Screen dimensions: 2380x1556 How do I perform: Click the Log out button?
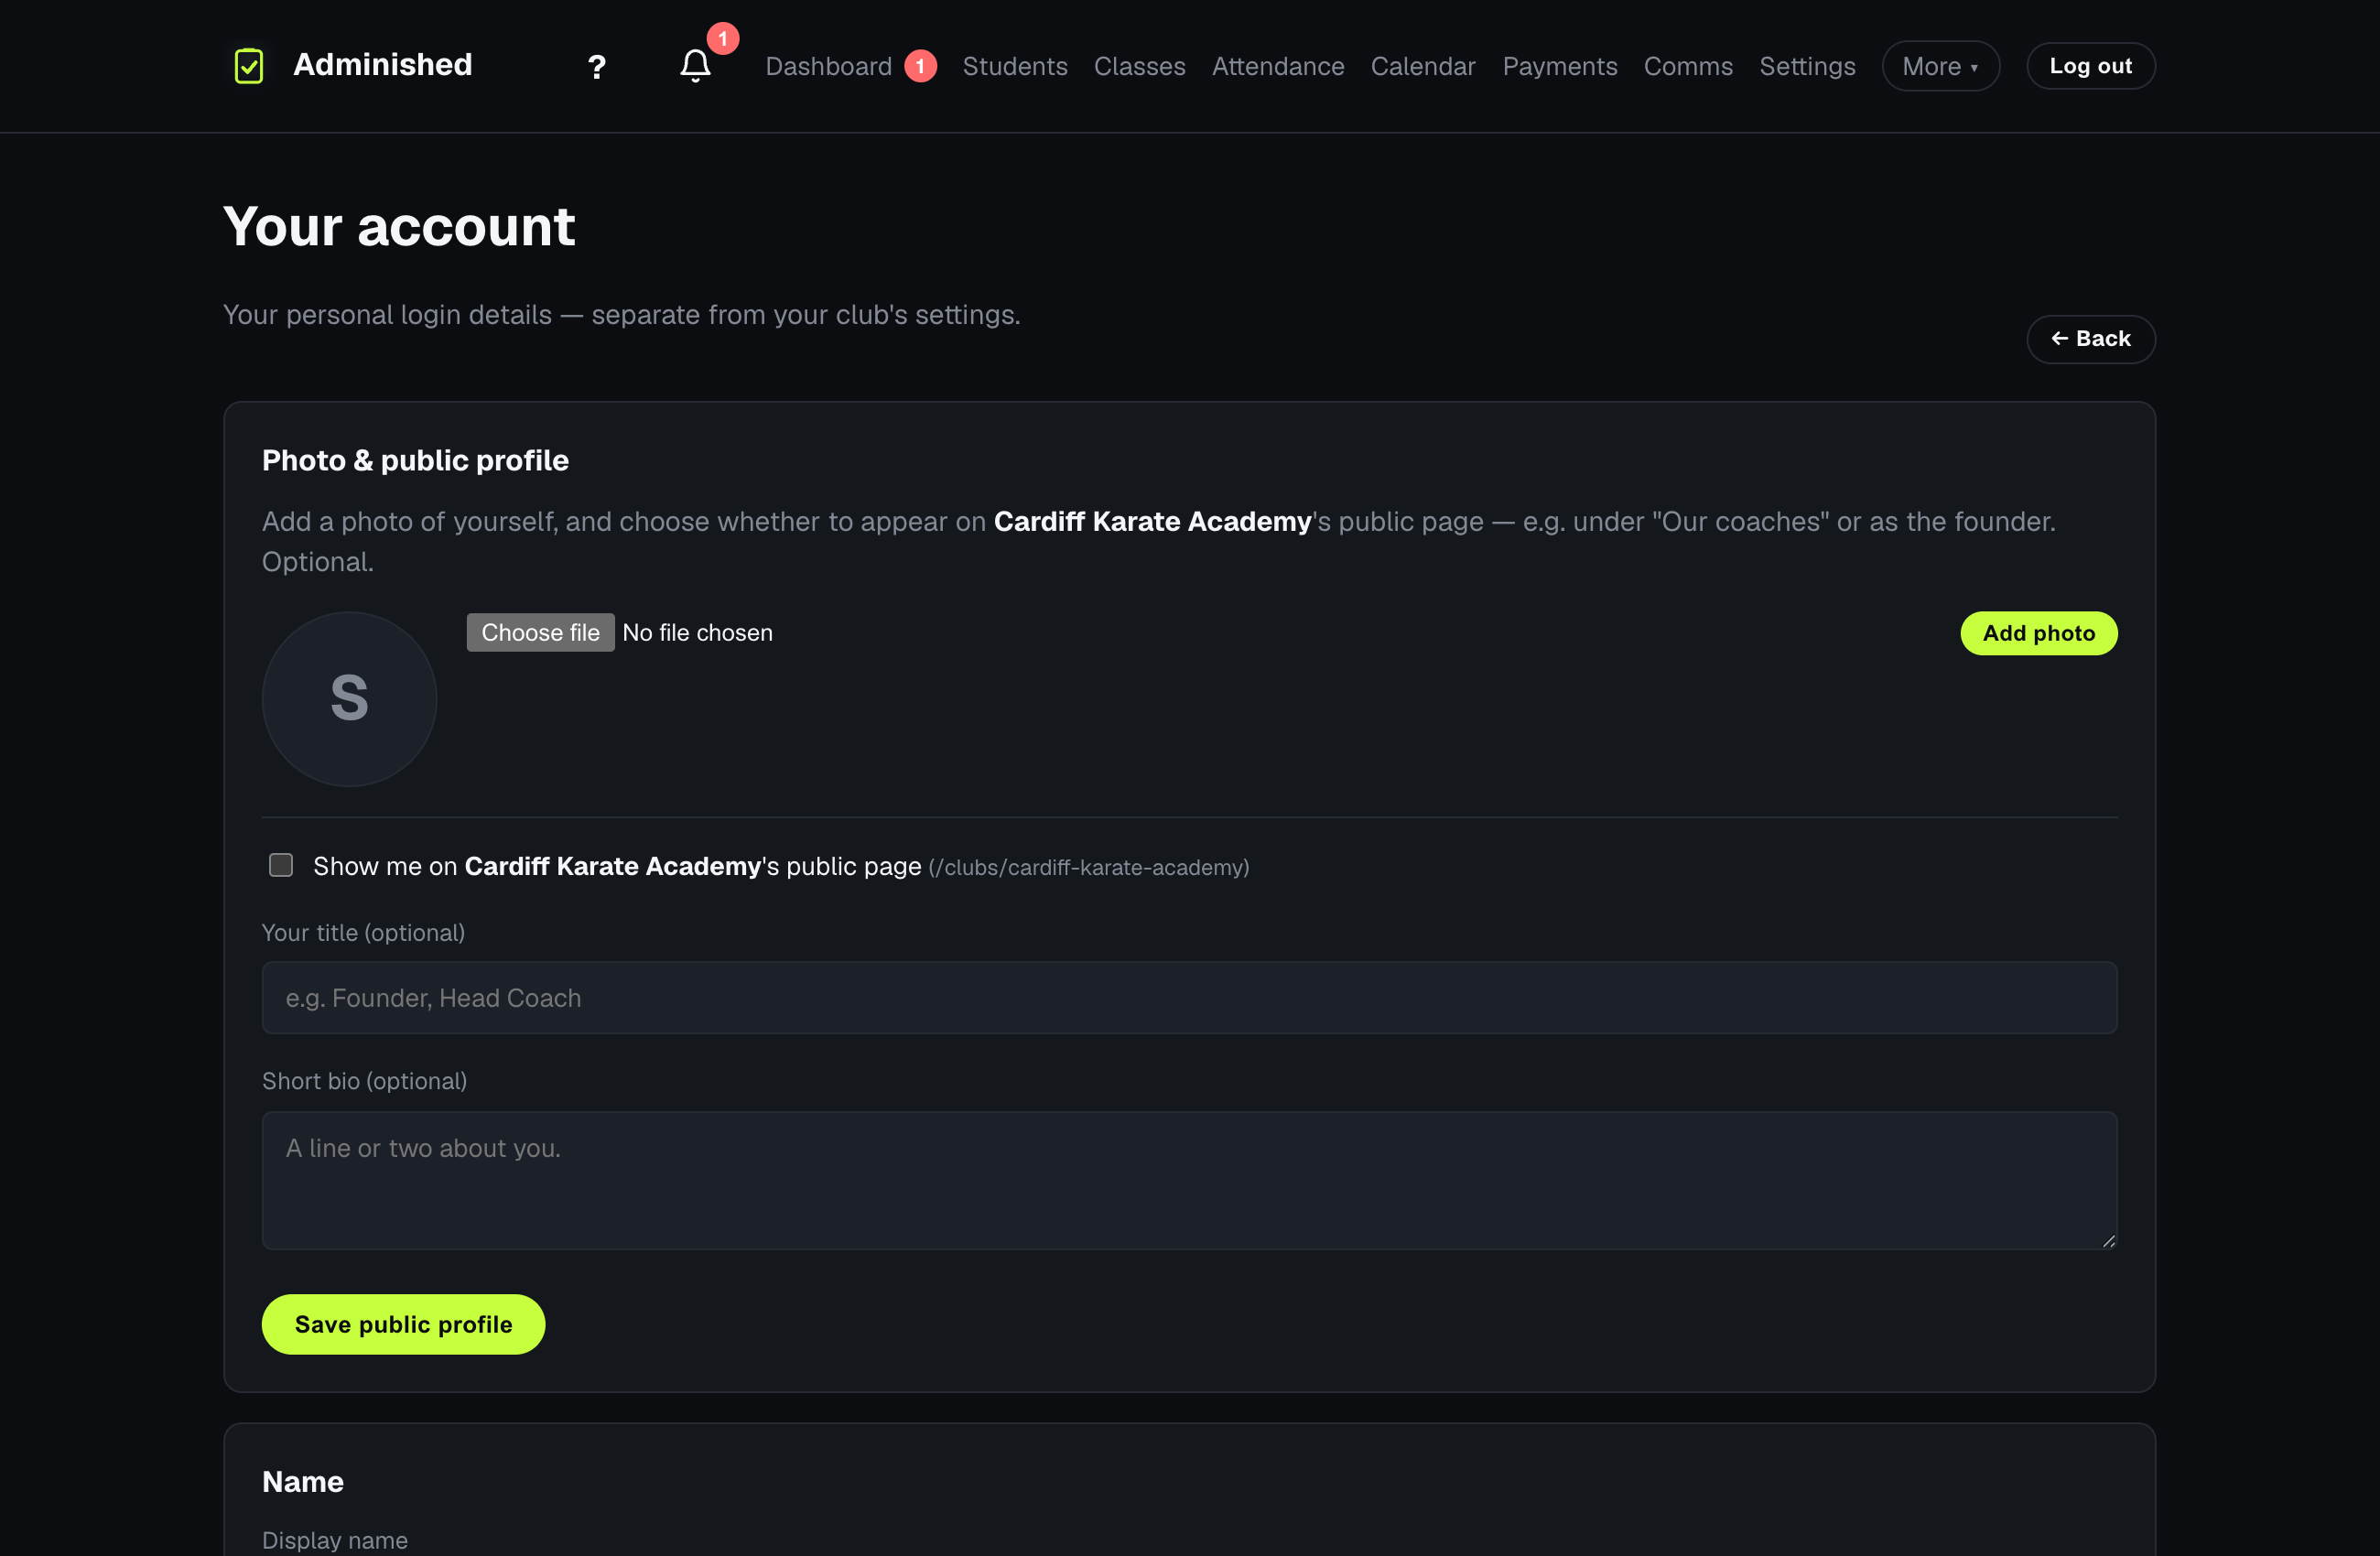pyautogui.click(x=2090, y=66)
